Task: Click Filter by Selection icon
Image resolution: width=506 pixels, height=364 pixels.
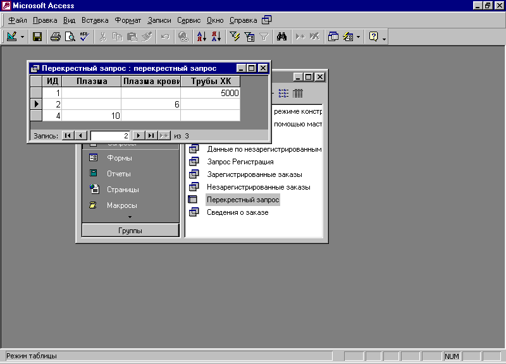Action: pos(235,37)
